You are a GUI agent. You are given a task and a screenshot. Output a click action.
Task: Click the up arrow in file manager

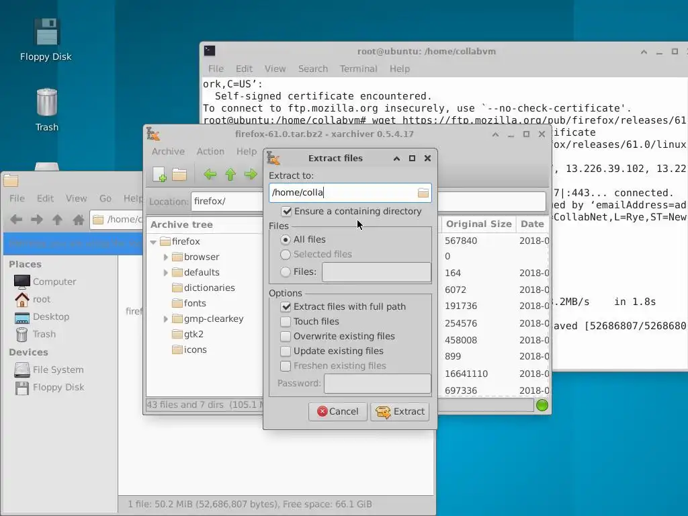click(x=58, y=220)
